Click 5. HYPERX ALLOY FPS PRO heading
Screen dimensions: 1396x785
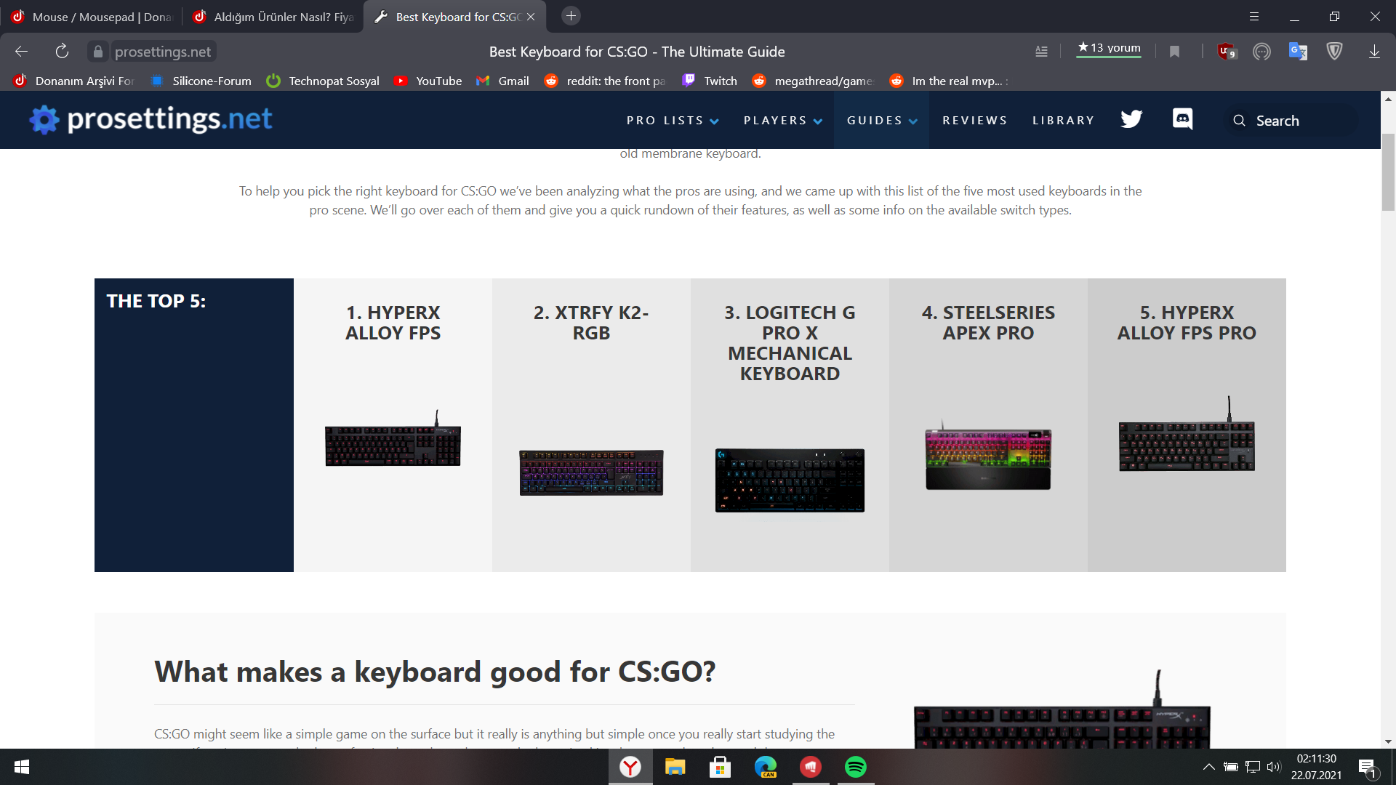(1187, 323)
